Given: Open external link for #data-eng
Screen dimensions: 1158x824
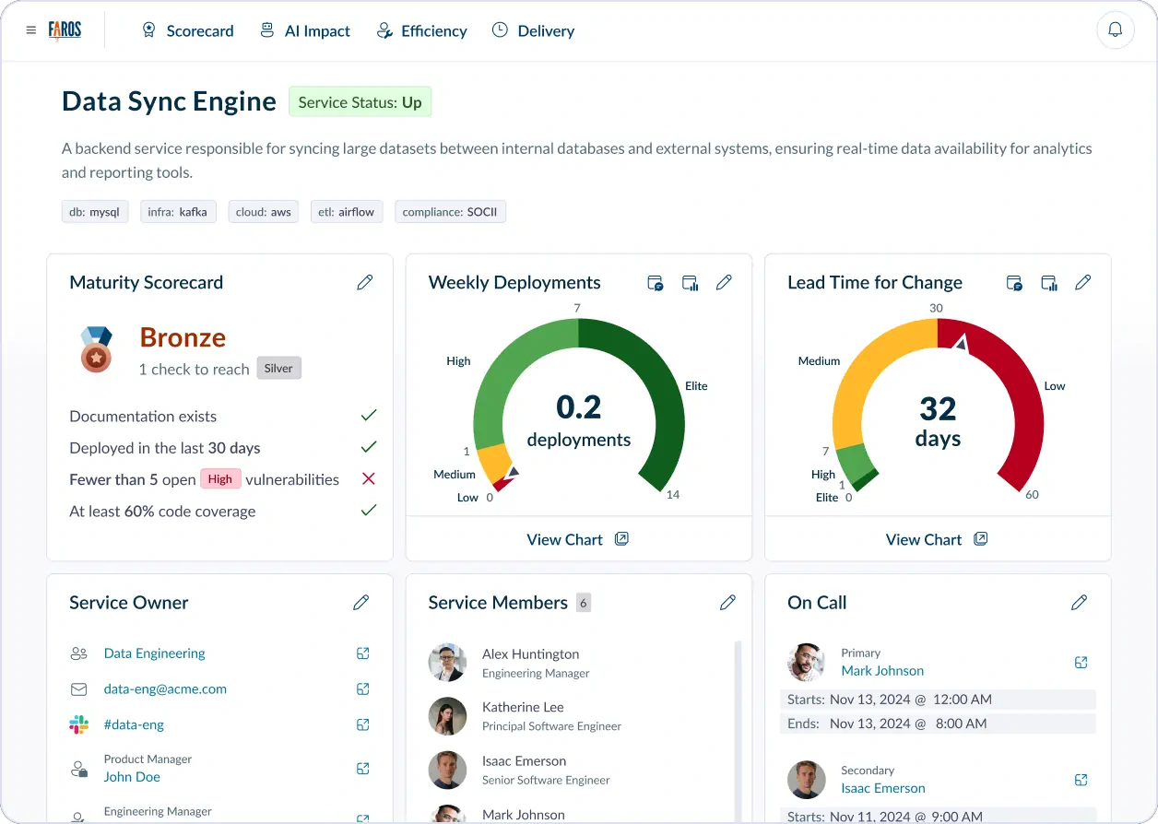Looking at the screenshot, I should (x=363, y=724).
